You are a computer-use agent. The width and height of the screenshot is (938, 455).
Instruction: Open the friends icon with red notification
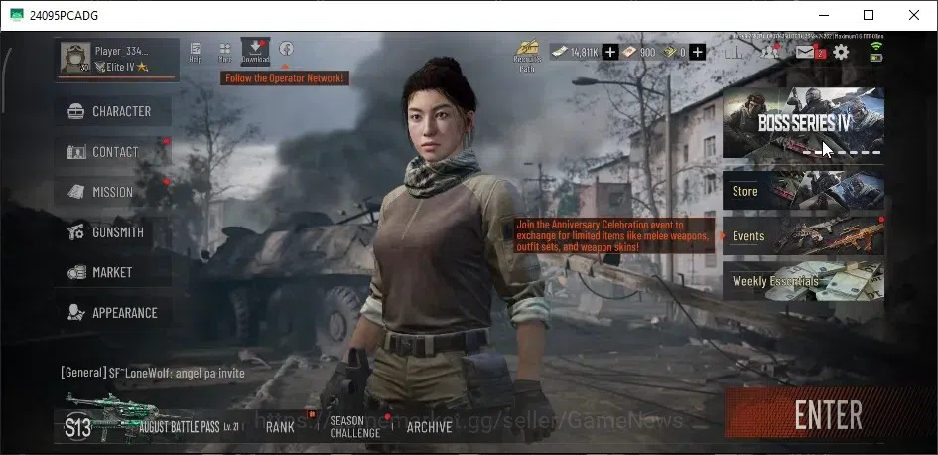pos(770,52)
